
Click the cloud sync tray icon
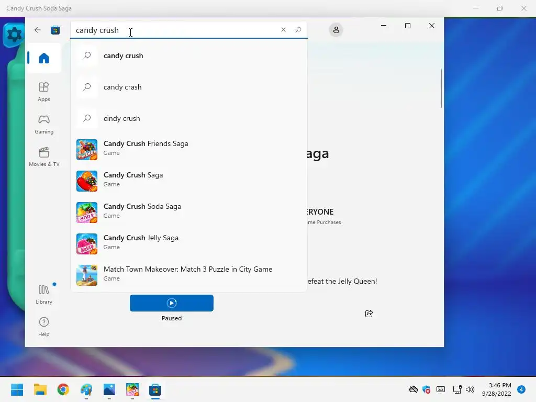(x=414, y=389)
